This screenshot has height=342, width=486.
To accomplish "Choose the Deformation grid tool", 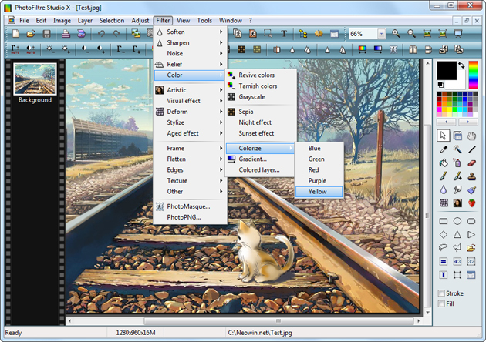I will [x=444, y=203].
